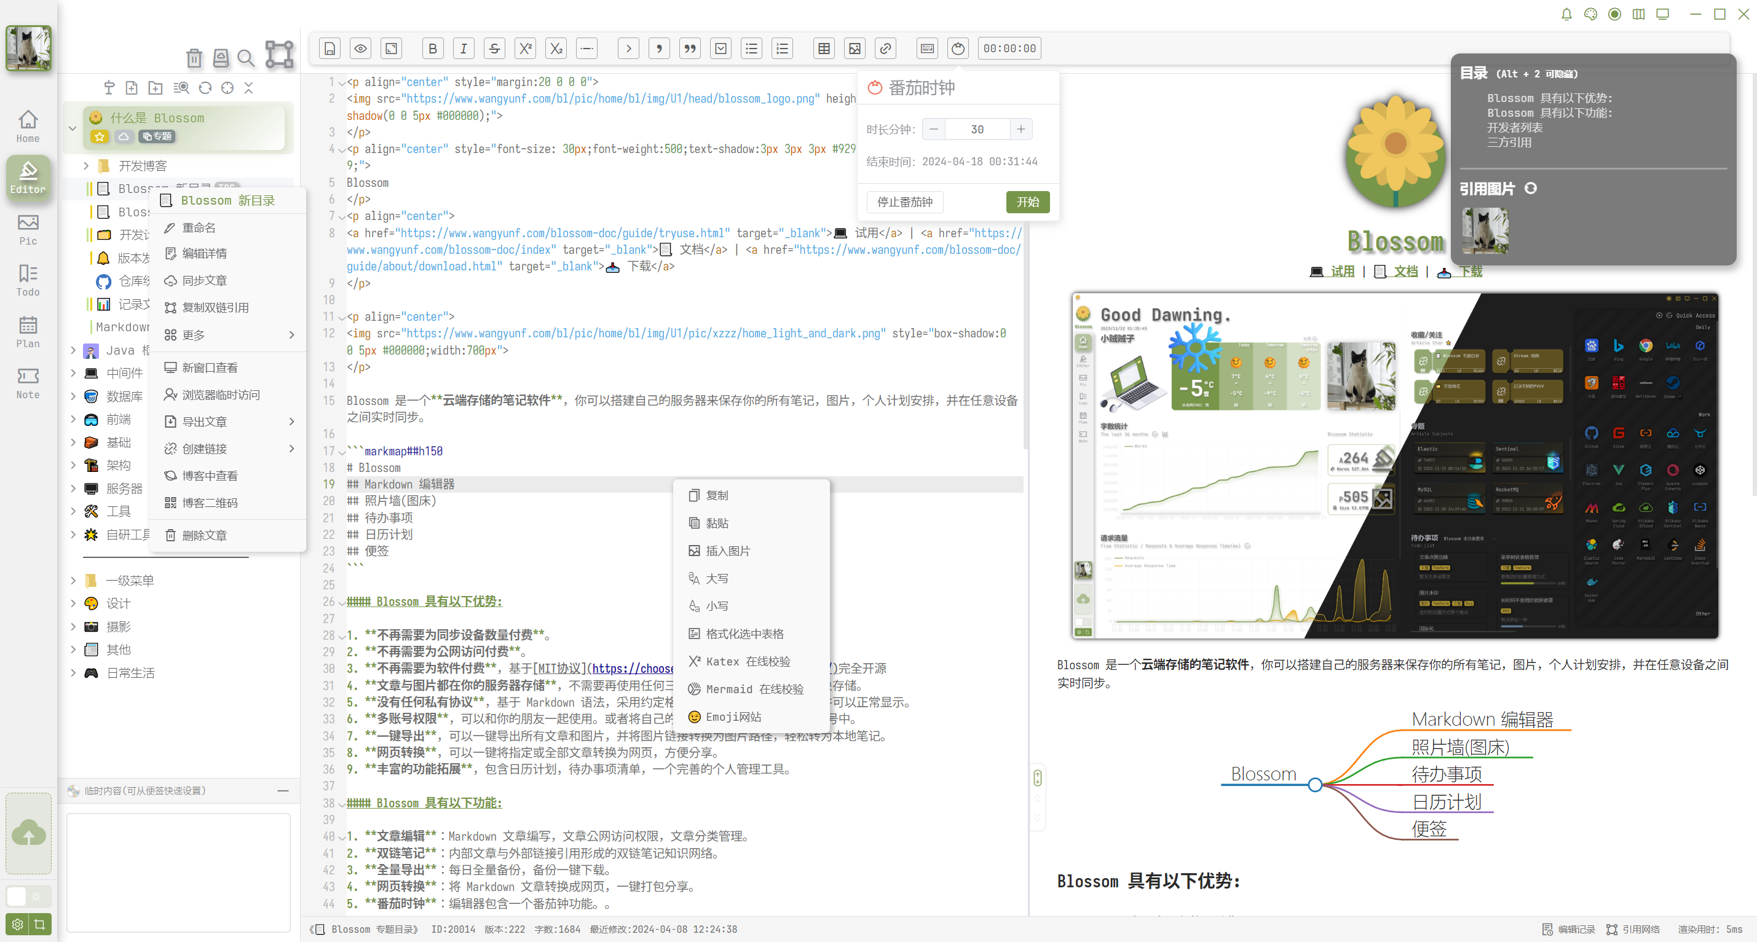Open the Todo section in sidebar

28,280
